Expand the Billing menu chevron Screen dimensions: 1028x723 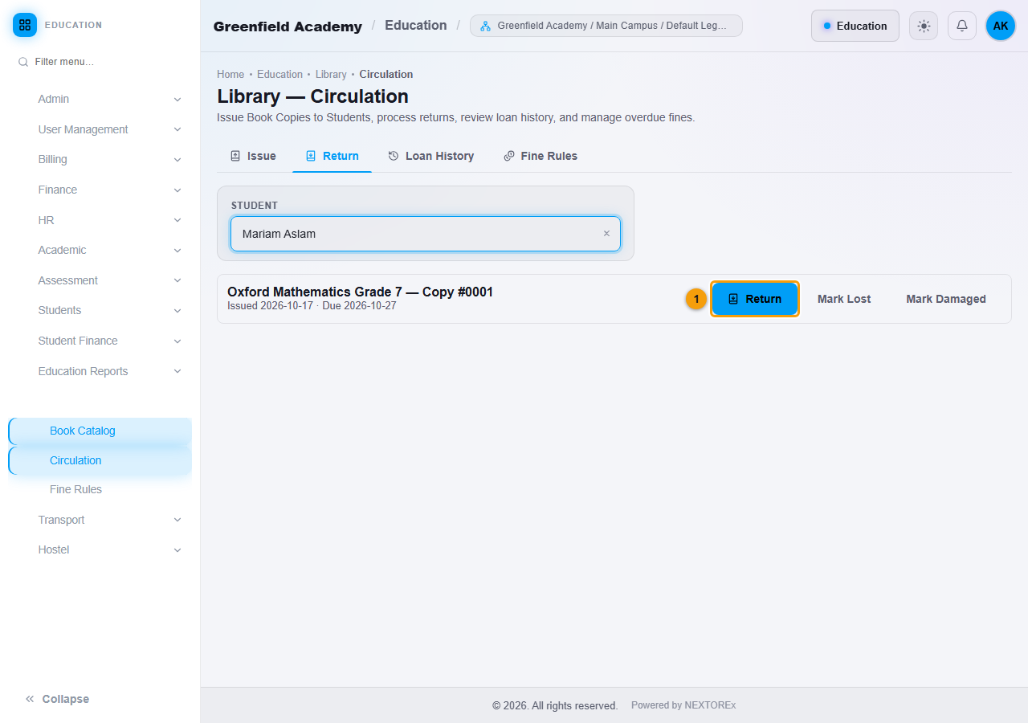pyautogui.click(x=177, y=160)
